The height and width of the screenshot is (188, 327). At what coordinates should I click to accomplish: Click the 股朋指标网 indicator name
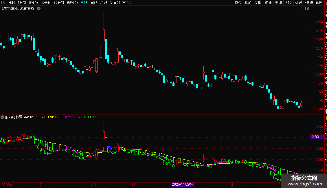(14, 117)
